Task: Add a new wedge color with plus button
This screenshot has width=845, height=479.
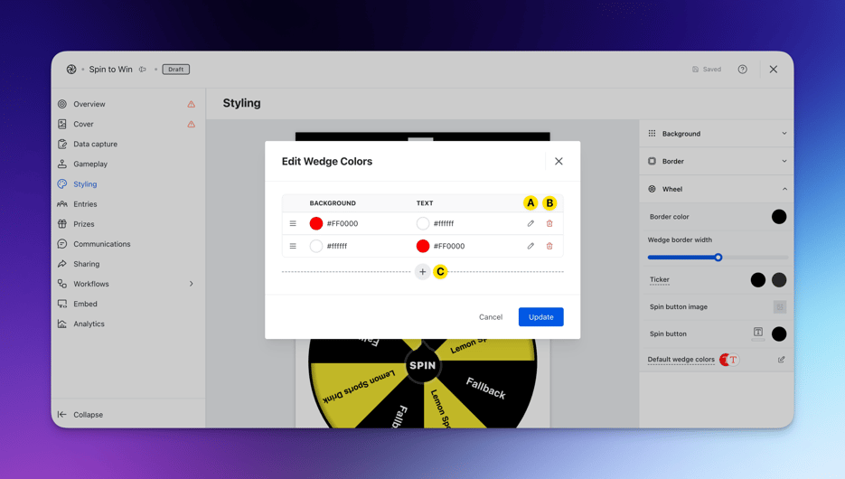Action: pos(422,271)
